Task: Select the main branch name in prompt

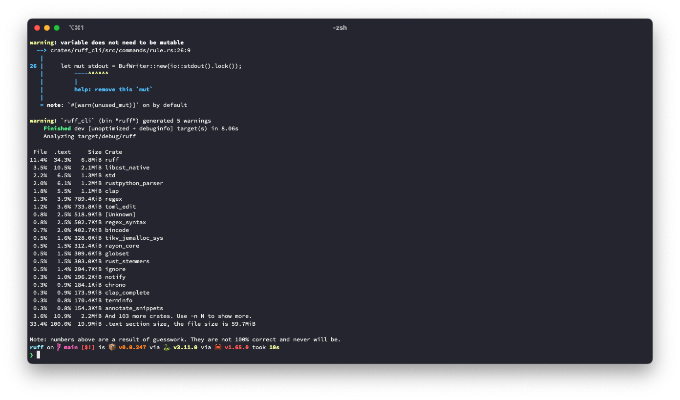Action: 70,347
